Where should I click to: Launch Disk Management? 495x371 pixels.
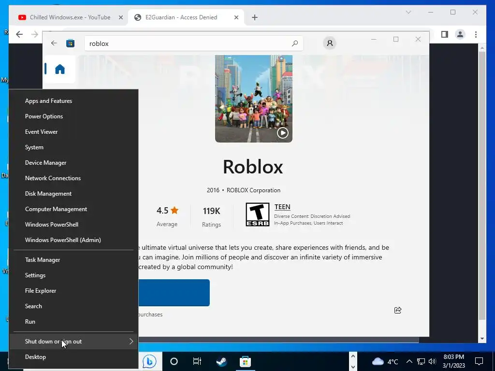click(x=73, y=194)
